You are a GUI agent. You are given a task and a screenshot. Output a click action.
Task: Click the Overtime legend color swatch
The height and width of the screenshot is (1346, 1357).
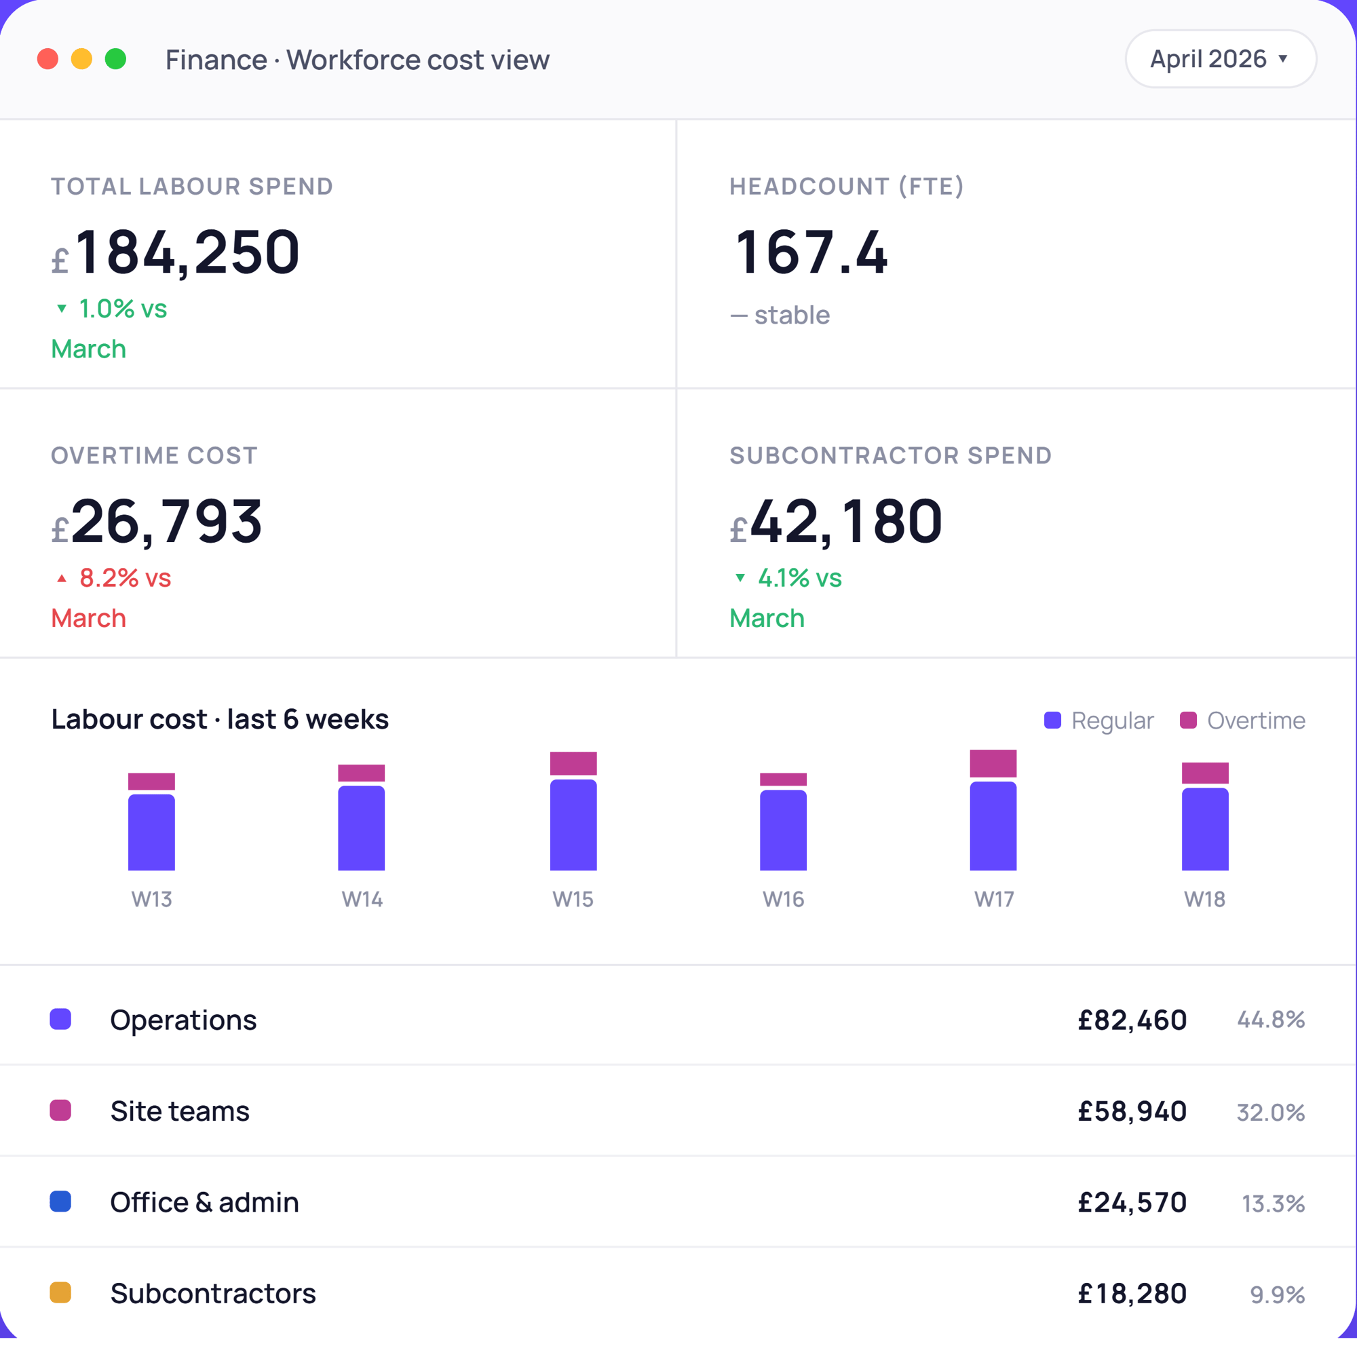[1189, 720]
